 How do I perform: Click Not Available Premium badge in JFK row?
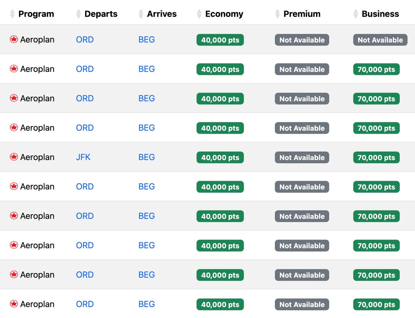pos(302,158)
